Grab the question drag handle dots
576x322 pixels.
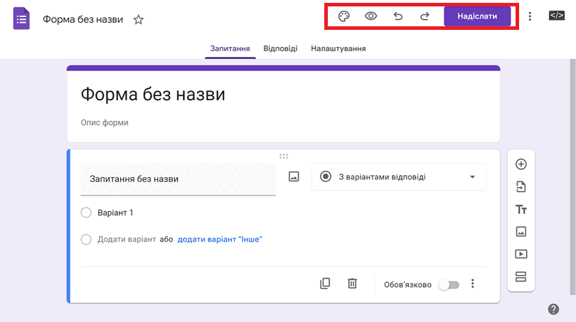pyautogui.click(x=284, y=156)
